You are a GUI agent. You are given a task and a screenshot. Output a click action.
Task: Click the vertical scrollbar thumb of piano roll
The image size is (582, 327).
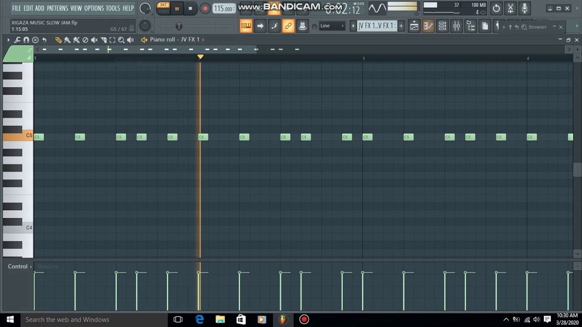click(577, 169)
